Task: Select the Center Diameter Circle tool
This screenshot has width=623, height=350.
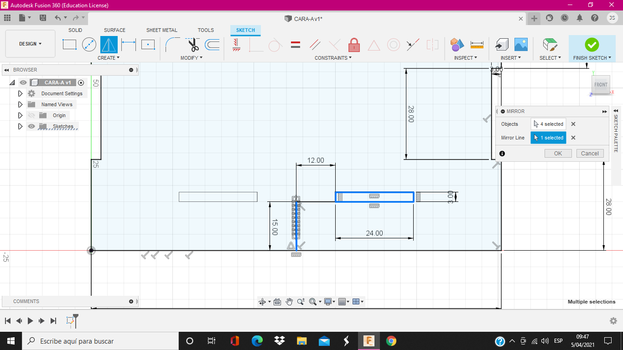Action: pos(89,45)
